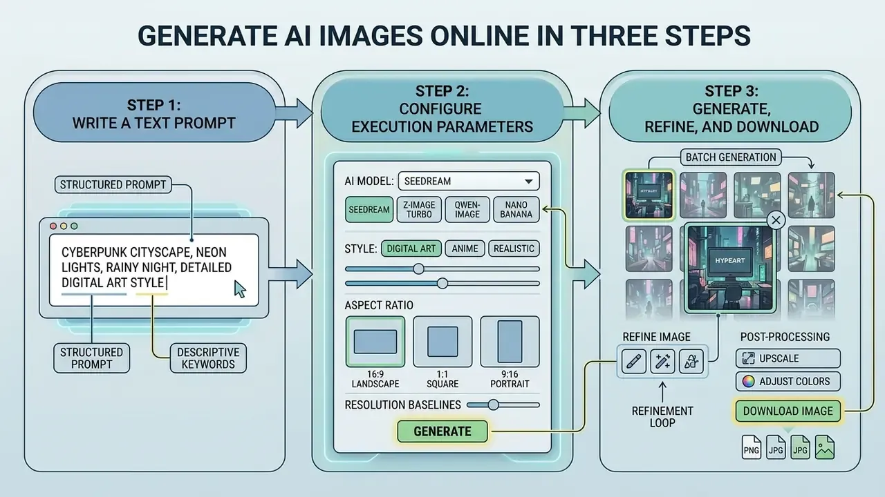
Task: Choose the 1:1 Square aspect ratio
Action: [442, 341]
